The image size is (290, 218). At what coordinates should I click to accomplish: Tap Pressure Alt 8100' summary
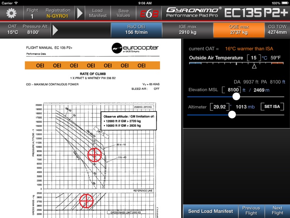pyautogui.click(x=35, y=29)
